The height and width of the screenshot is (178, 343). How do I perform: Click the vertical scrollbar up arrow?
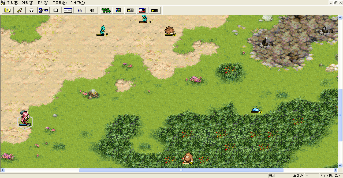point(341,17)
